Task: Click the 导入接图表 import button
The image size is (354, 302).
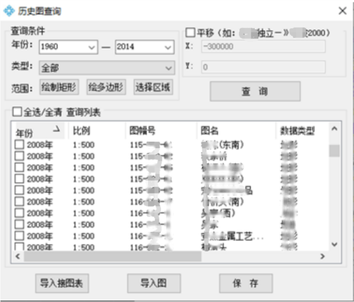Action: click(x=62, y=283)
